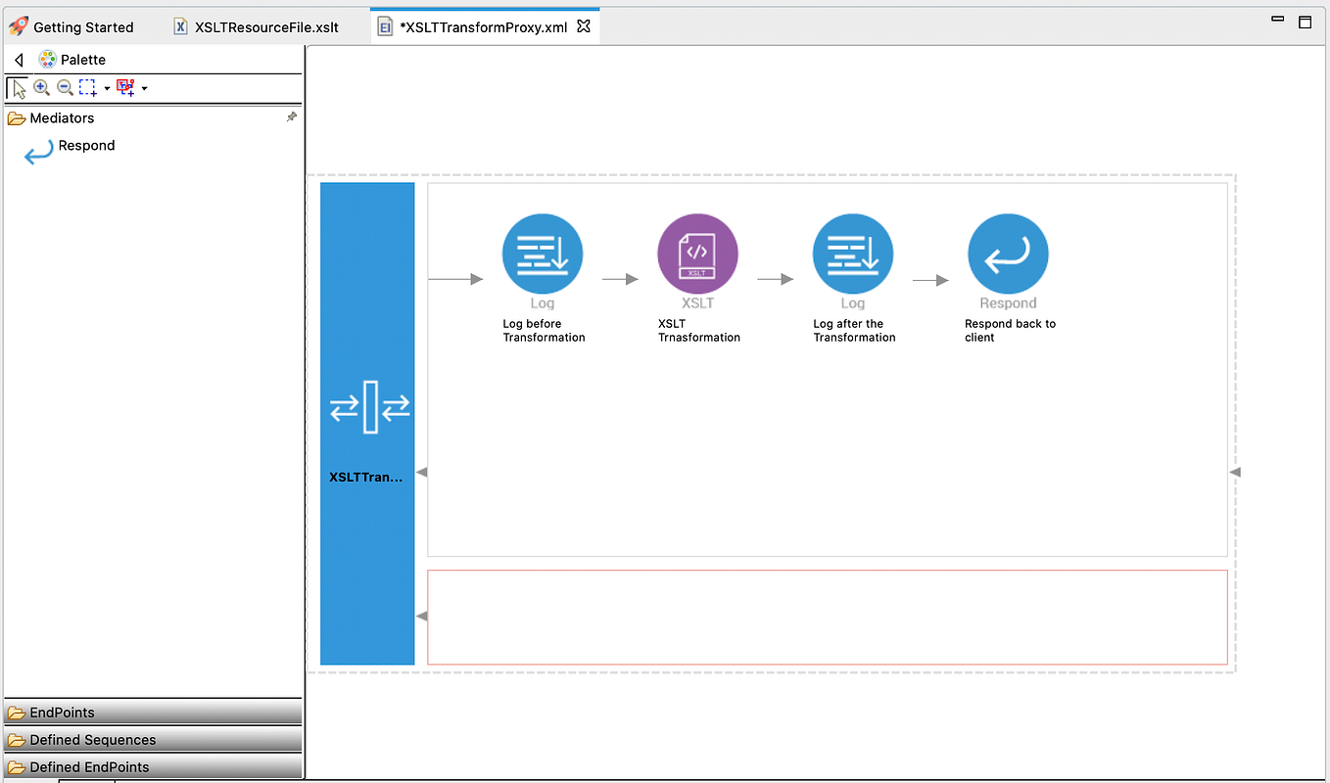
Task: Open the connection creation tool dropdown arrow
Action: click(x=143, y=87)
